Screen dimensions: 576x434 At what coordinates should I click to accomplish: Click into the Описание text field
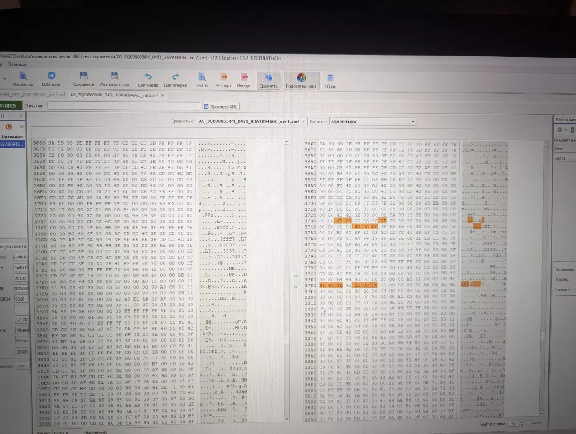pyautogui.click(x=124, y=106)
